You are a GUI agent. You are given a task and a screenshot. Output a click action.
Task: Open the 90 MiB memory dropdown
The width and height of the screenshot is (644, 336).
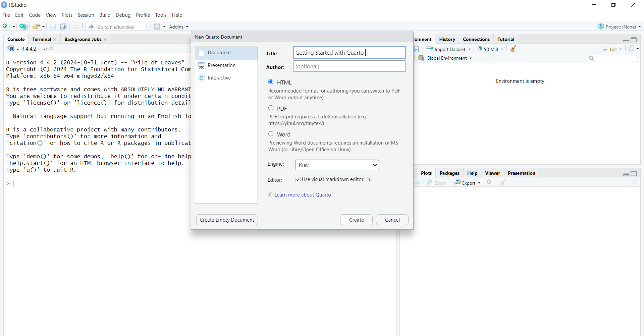pos(491,49)
